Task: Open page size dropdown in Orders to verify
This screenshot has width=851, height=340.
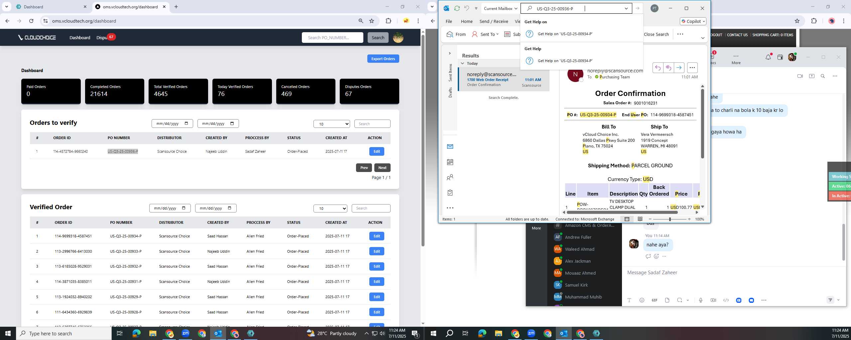Action: [x=331, y=124]
